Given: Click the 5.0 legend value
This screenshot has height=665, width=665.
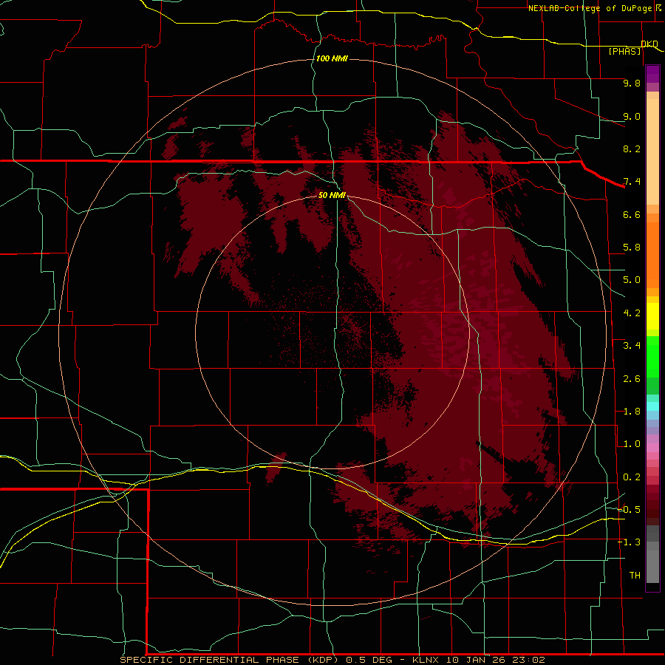Looking at the screenshot, I should tap(632, 280).
